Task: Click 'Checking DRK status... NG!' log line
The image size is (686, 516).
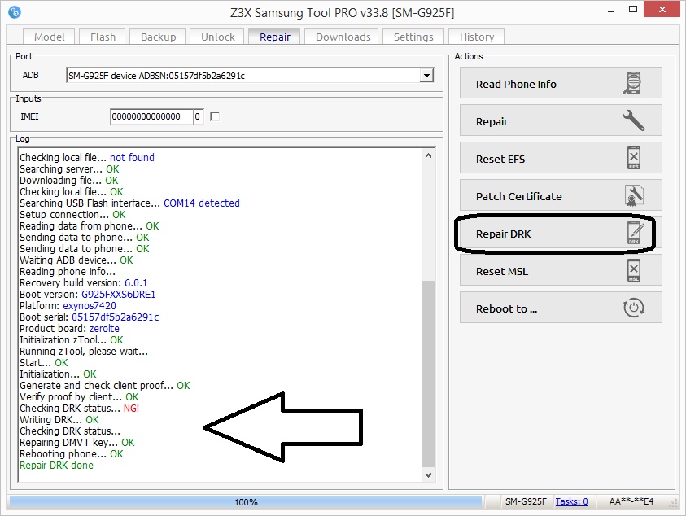Action: (79, 409)
